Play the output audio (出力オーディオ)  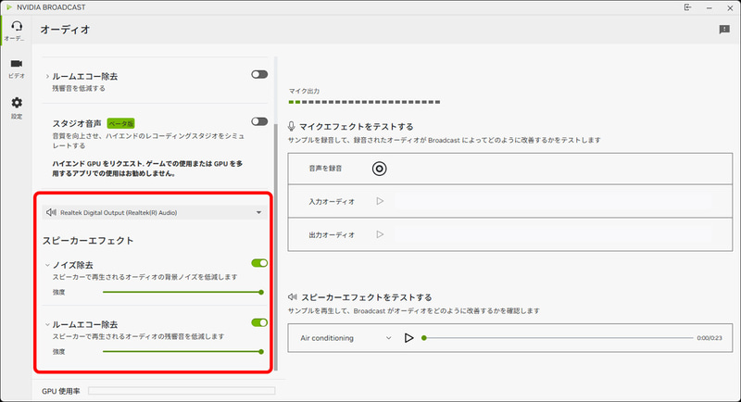pyautogui.click(x=380, y=234)
